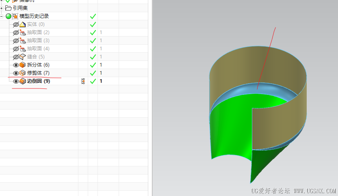Show the hidden 实体 (0) feature
This screenshot has height=196, width=338.
click(x=16, y=25)
